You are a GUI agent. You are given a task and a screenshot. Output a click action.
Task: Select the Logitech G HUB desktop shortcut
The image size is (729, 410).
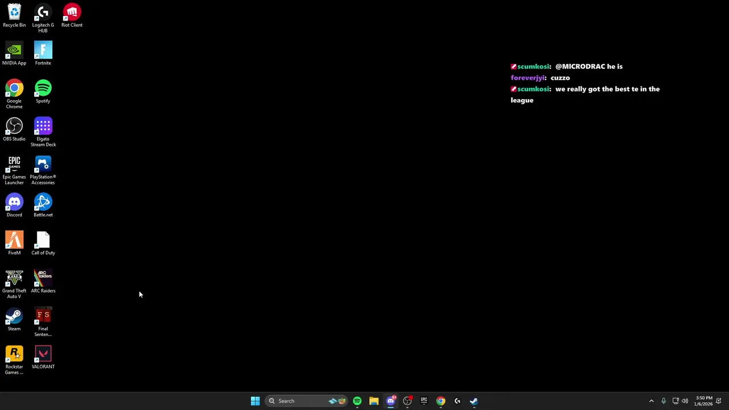[x=43, y=18]
